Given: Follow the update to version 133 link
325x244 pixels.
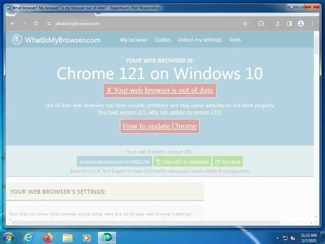Looking at the screenshot, I should click(160, 112).
